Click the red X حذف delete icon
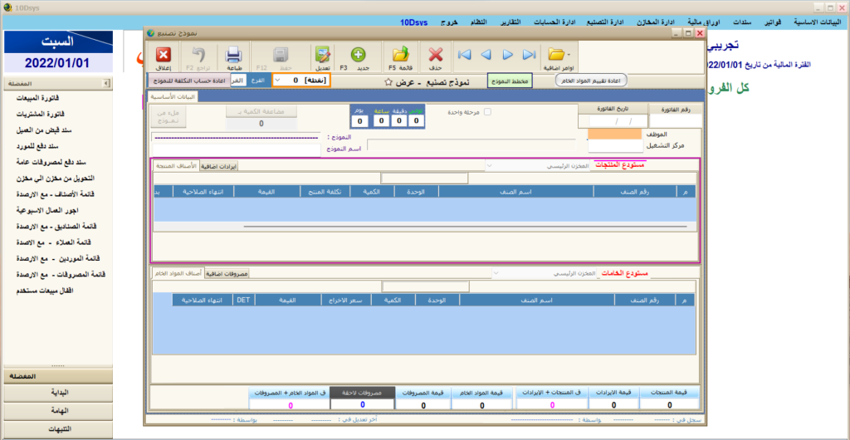This screenshot has width=850, height=440. 436,54
